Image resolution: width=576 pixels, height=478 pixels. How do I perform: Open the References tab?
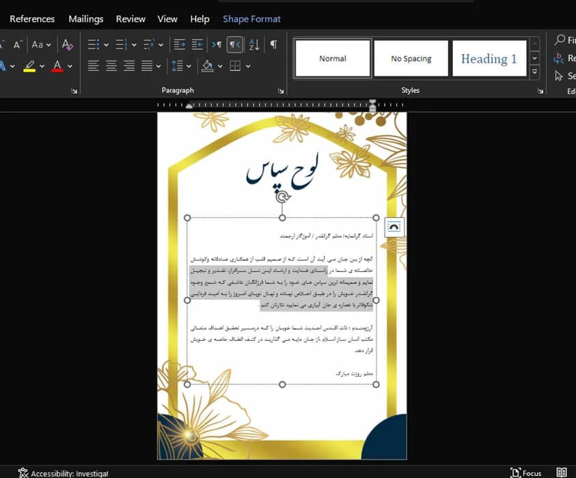point(32,19)
